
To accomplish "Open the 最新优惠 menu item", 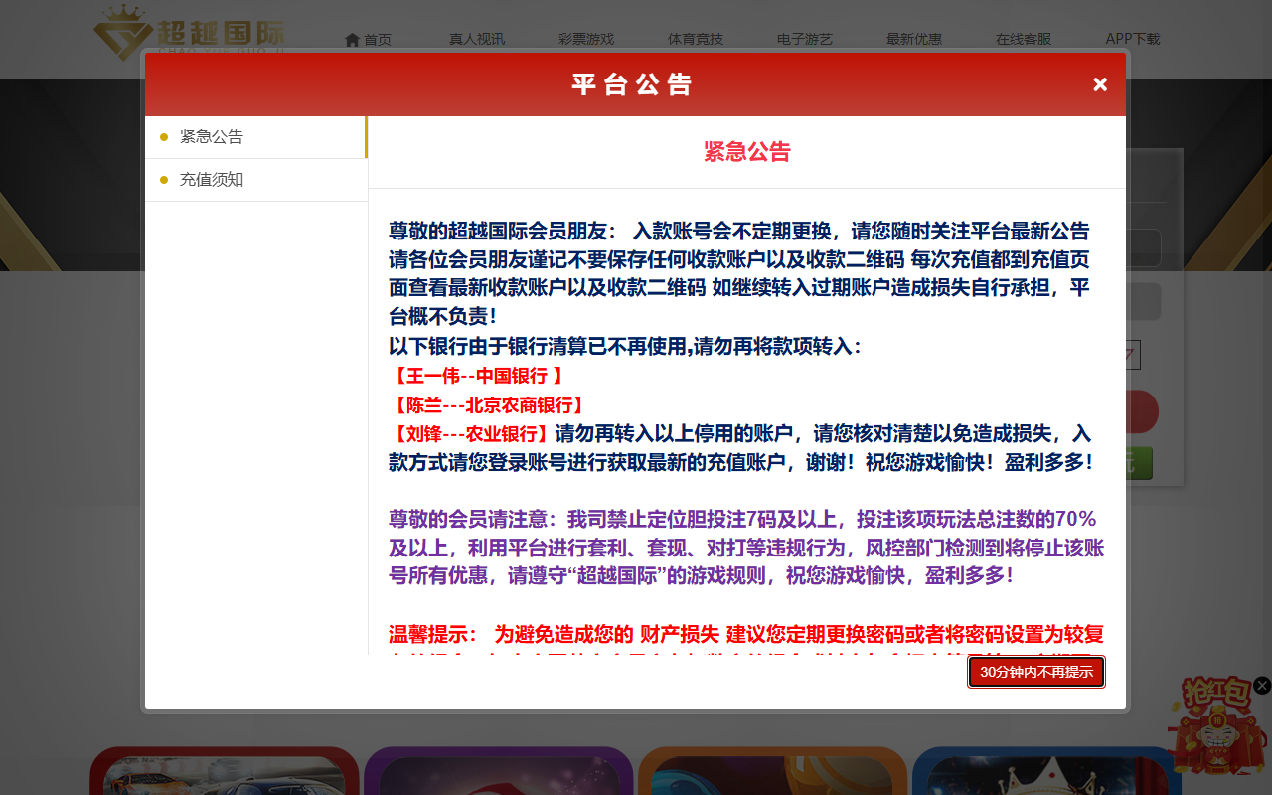I will [914, 40].
